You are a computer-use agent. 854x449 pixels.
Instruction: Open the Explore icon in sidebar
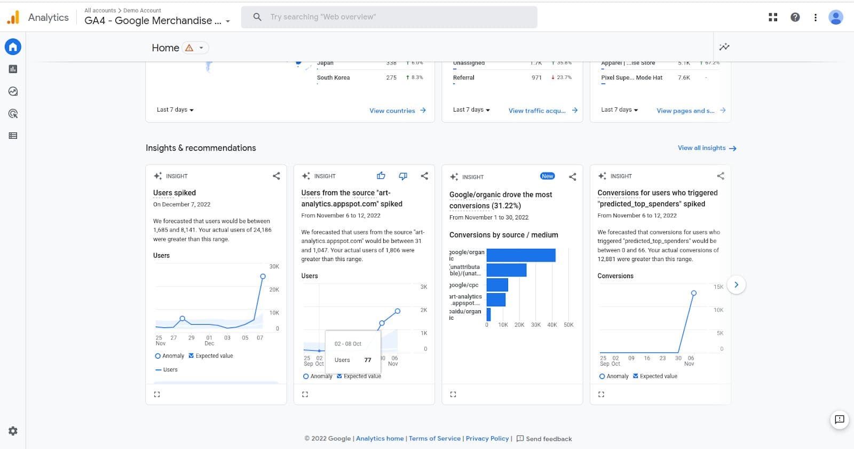tap(13, 91)
